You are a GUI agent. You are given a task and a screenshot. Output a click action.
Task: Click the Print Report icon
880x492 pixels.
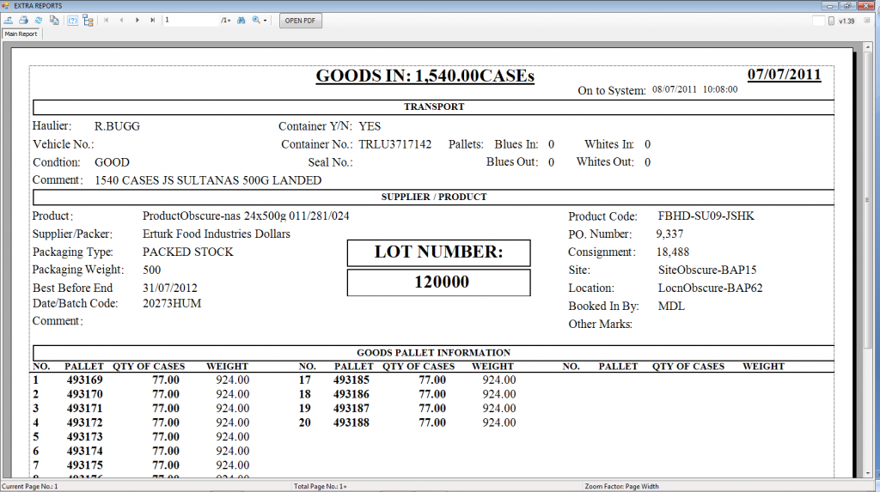point(23,20)
